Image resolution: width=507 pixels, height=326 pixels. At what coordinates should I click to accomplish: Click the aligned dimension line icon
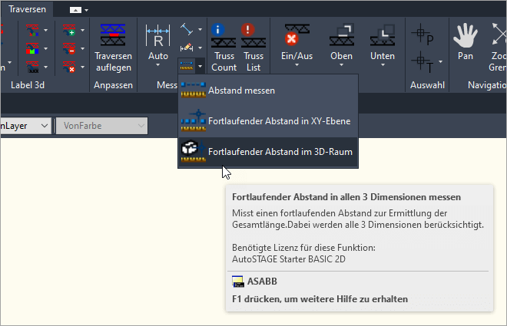coord(187,29)
